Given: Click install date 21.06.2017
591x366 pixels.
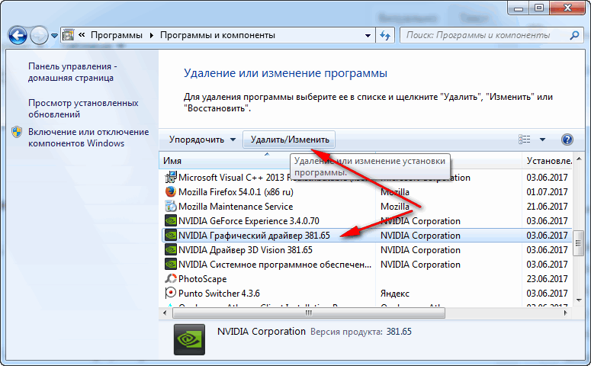Looking at the screenshot, I should coord(547,207).
